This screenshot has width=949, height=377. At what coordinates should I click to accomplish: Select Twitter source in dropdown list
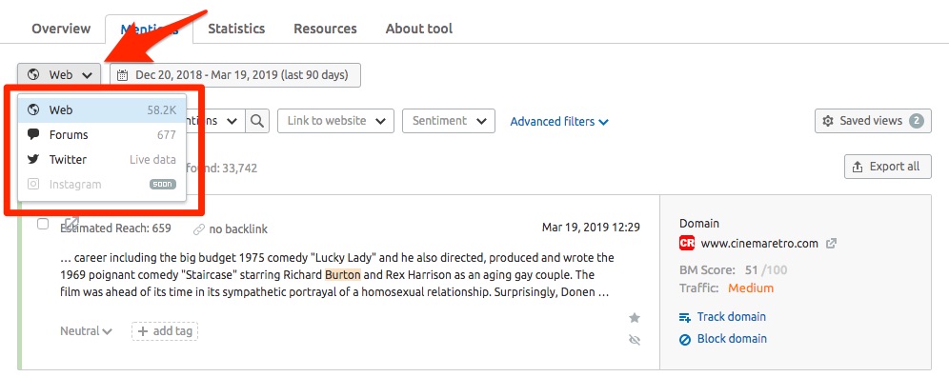tap(102, 160)
